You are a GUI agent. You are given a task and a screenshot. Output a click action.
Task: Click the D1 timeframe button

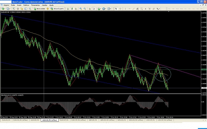[193, 9]
